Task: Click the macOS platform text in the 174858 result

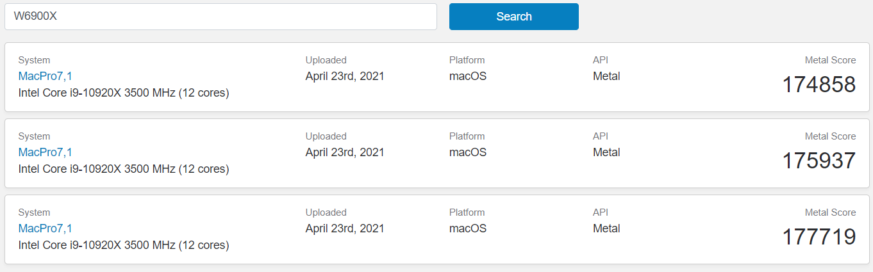Action: pos(468,76)
